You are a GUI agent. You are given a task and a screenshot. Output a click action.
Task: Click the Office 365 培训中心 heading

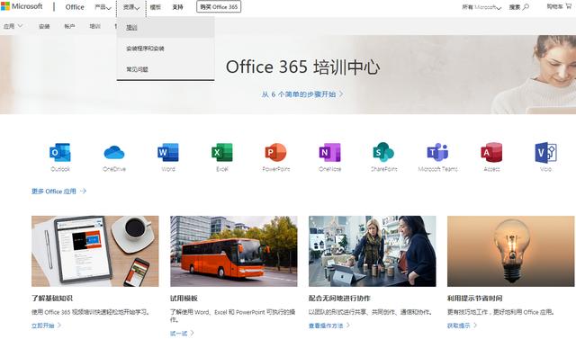click(302, 67)
